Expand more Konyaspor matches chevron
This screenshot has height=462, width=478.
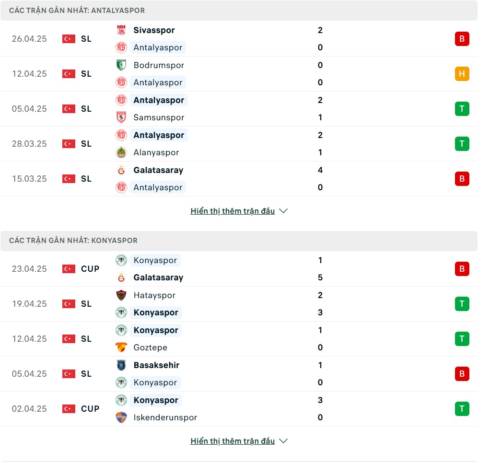click(283, 441)
